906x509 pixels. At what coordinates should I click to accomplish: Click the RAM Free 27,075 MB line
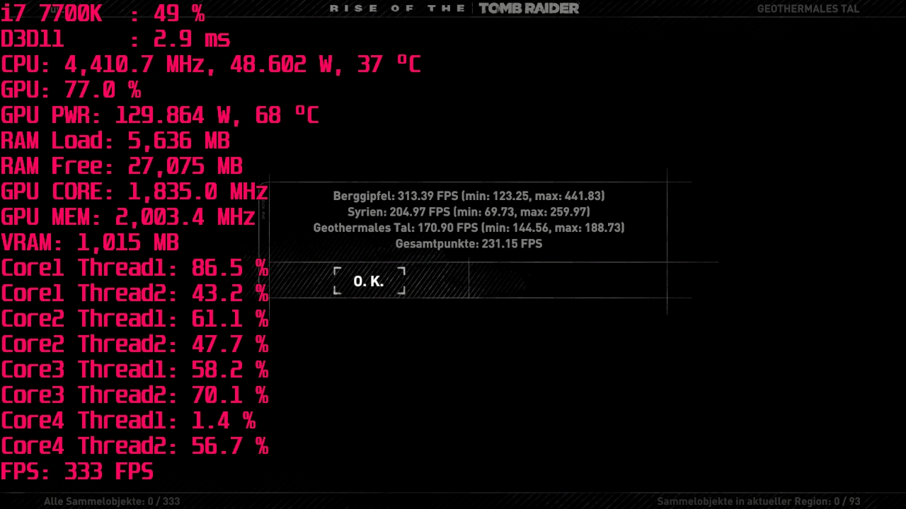[x=122, y=166]
